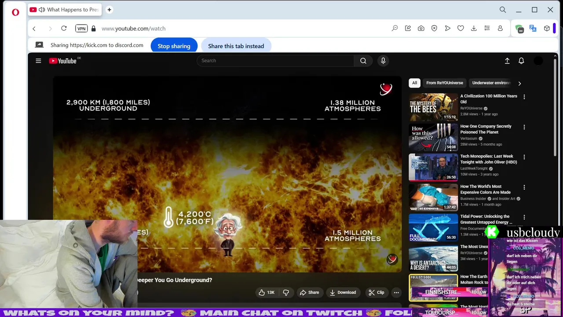Screen dimensions: 563x317
Task: Open the Opera menu logo
Action: (x=15, y=12)
